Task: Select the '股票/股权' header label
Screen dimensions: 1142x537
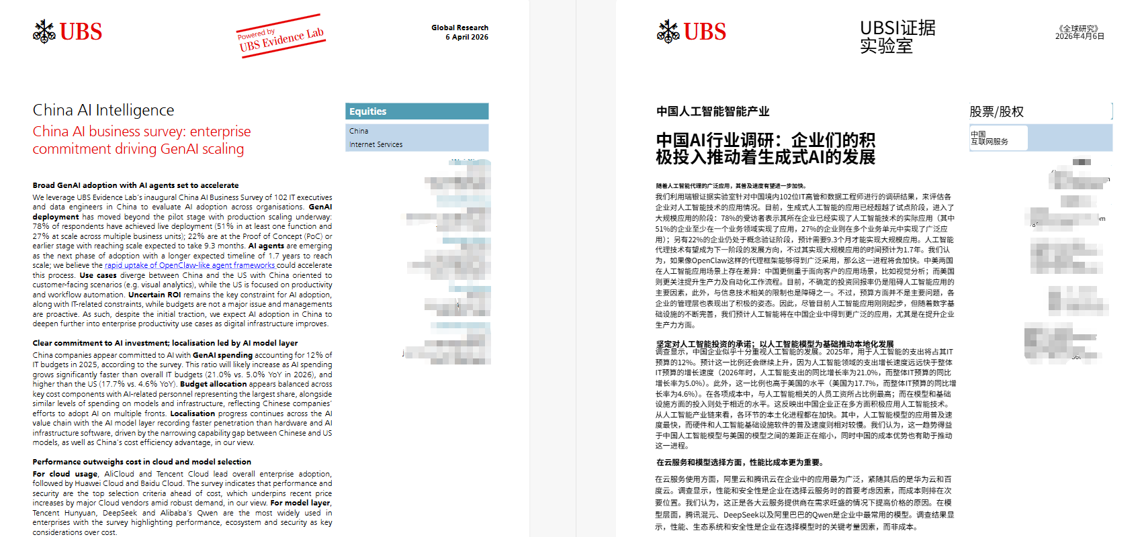Action: 996,112
